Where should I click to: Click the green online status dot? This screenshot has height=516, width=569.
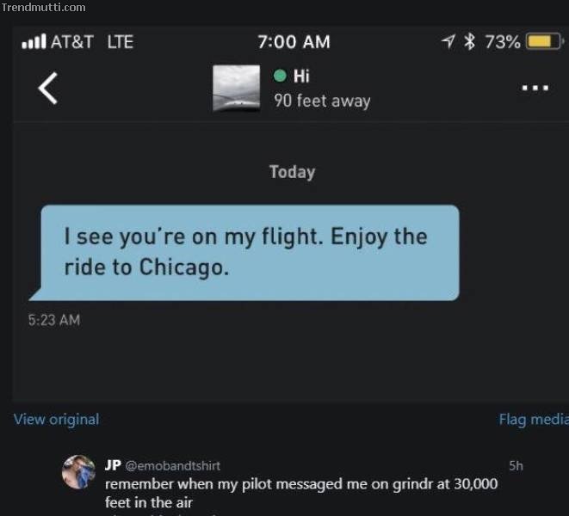(280, 76)
